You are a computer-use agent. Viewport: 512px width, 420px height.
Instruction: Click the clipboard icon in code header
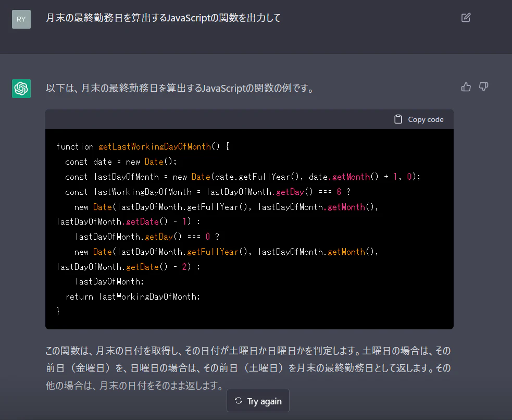pos(398,119)
